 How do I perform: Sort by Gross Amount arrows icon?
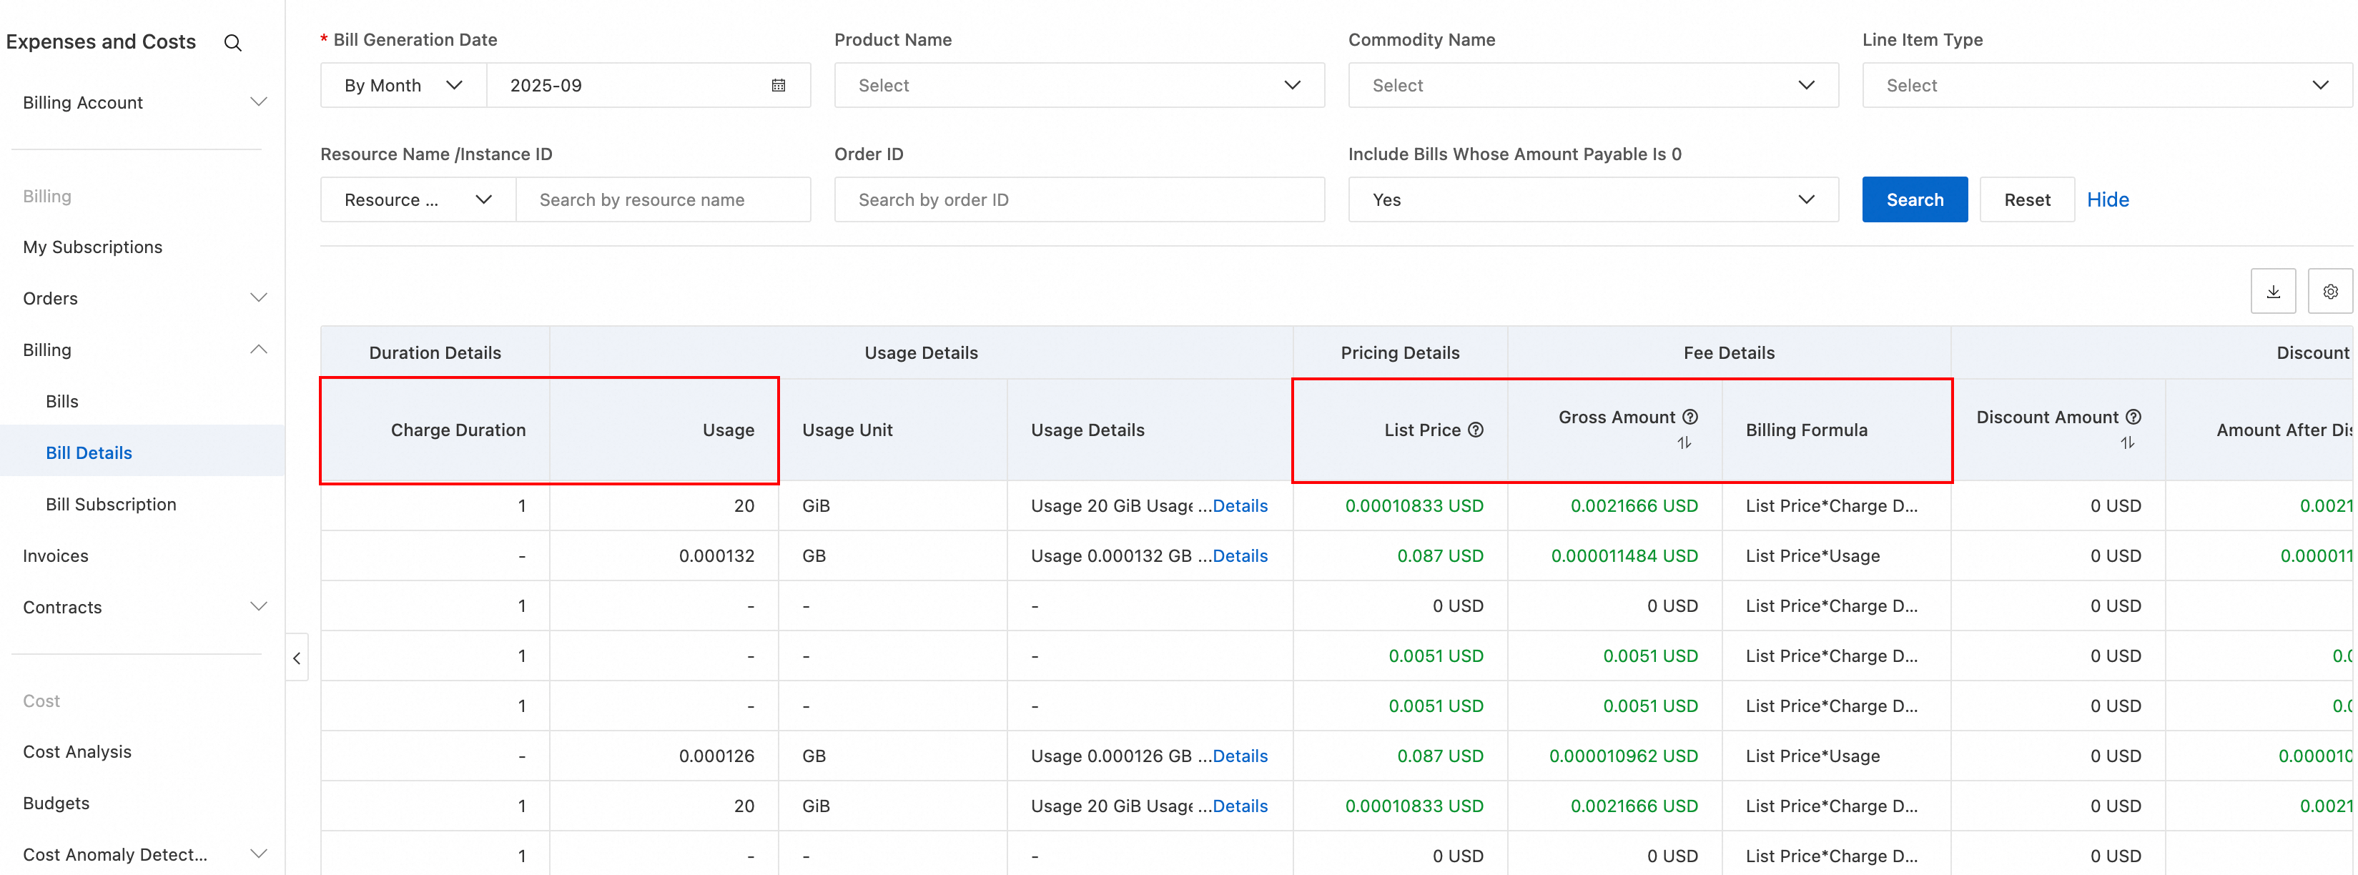(1683, 443)
